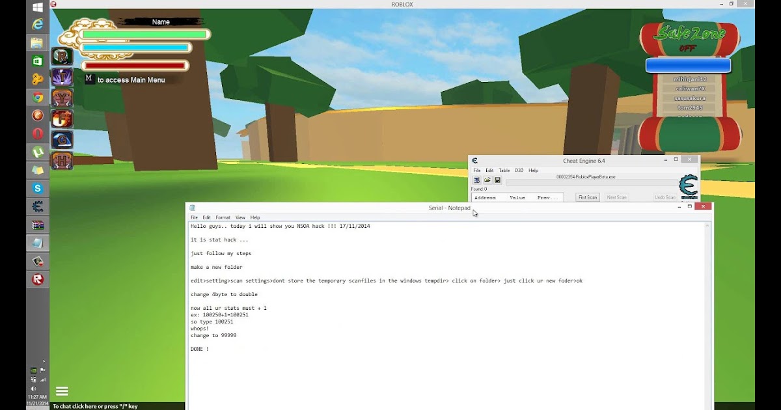Select player sasusakura in the list
This screenshot has height=410, width=781.
[x=689, y=98]
